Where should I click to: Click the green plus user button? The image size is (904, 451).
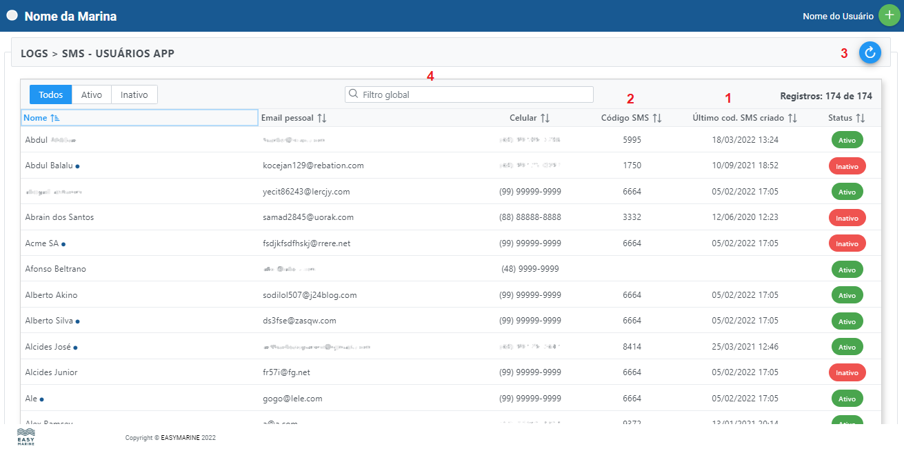click(889, 16)
